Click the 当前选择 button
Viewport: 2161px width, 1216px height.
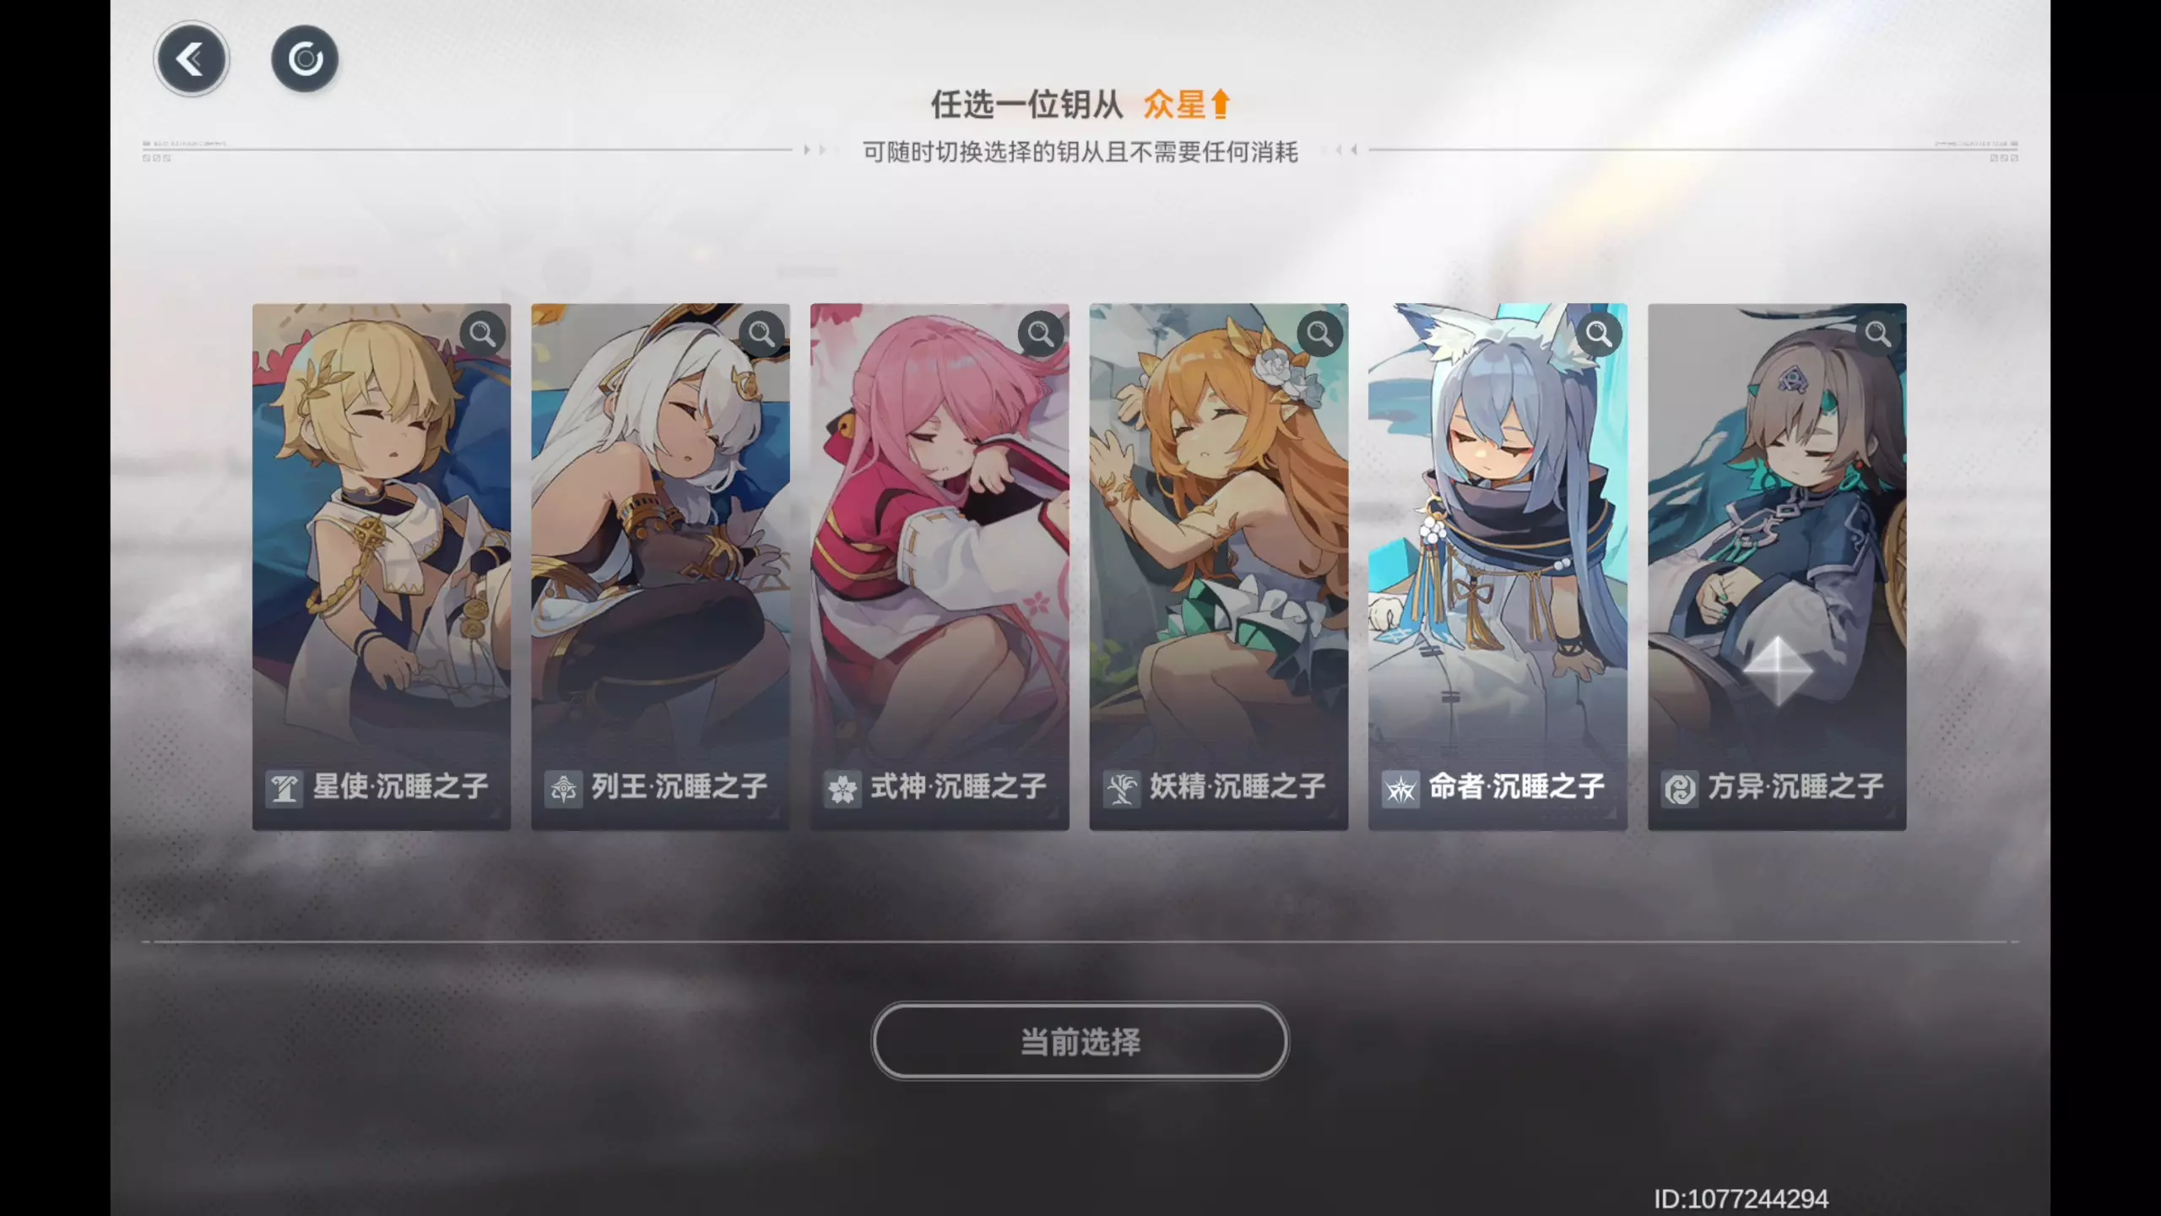click(x=1080, y=1041)
